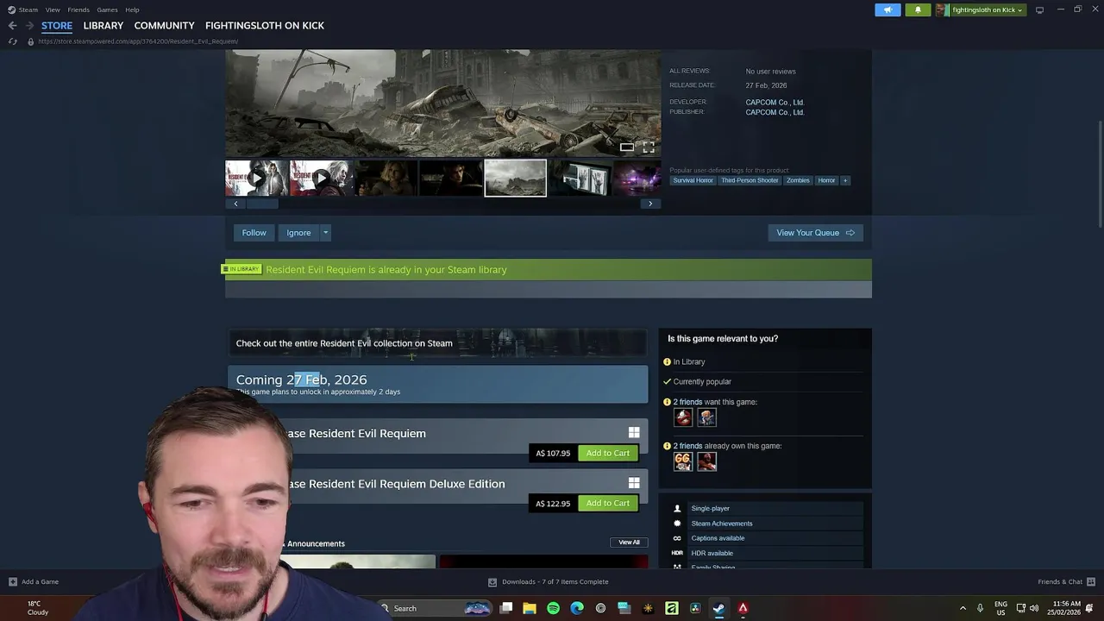This screenshot has height=621, width=1104.
Task: Reload the store page
Action: point(12,41)
